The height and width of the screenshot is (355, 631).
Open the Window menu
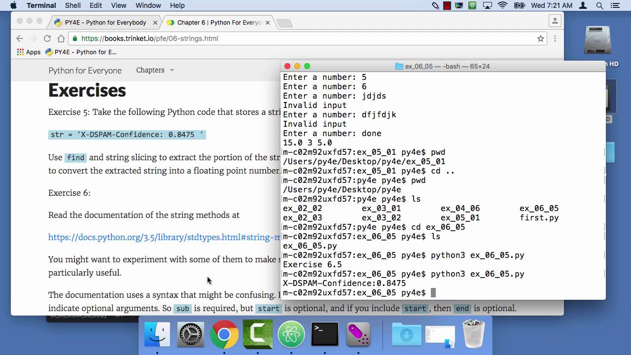coord(148,5)
